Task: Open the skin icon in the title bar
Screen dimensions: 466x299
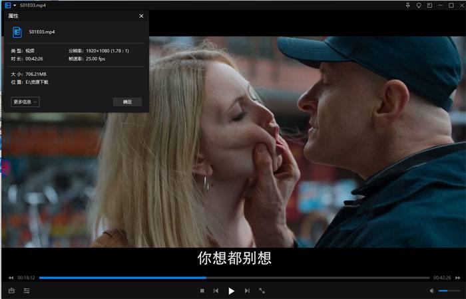Action: (419, 5)
